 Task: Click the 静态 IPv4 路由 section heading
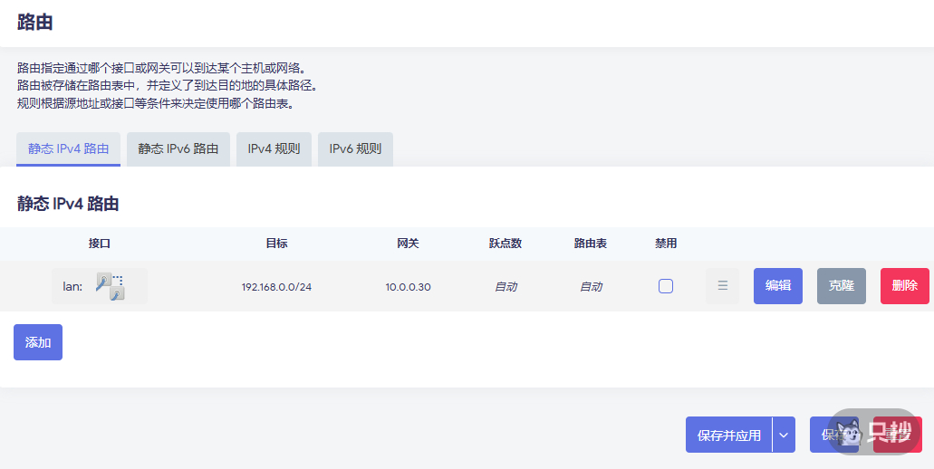pos(68,204)
